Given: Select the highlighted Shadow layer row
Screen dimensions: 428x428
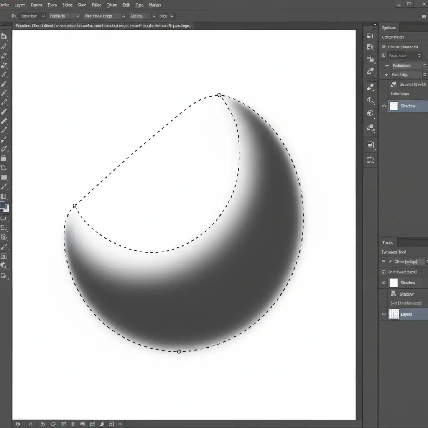Looking at the screenshot, I should pyautogui.click(x=408, y=106).
